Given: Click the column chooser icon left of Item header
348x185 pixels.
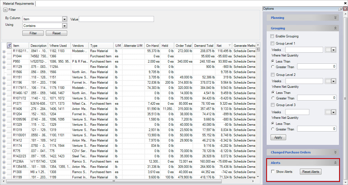Looking at the screenshot, I should pyautogui.click(x=9, y=45).
